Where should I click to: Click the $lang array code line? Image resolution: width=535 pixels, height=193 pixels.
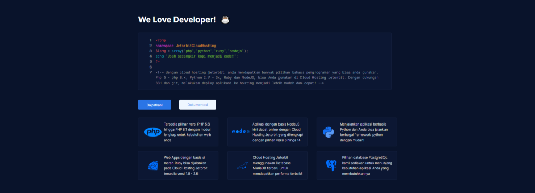point(202,51)
